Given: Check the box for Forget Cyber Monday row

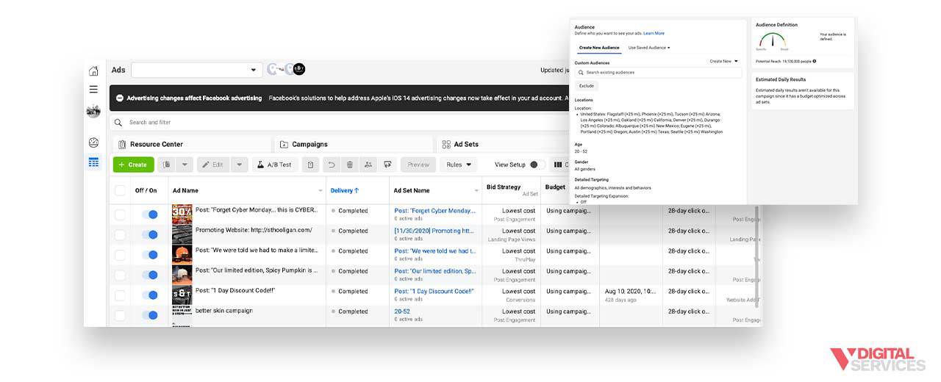Looking at the screenshot, I should (x=120, y=215).
